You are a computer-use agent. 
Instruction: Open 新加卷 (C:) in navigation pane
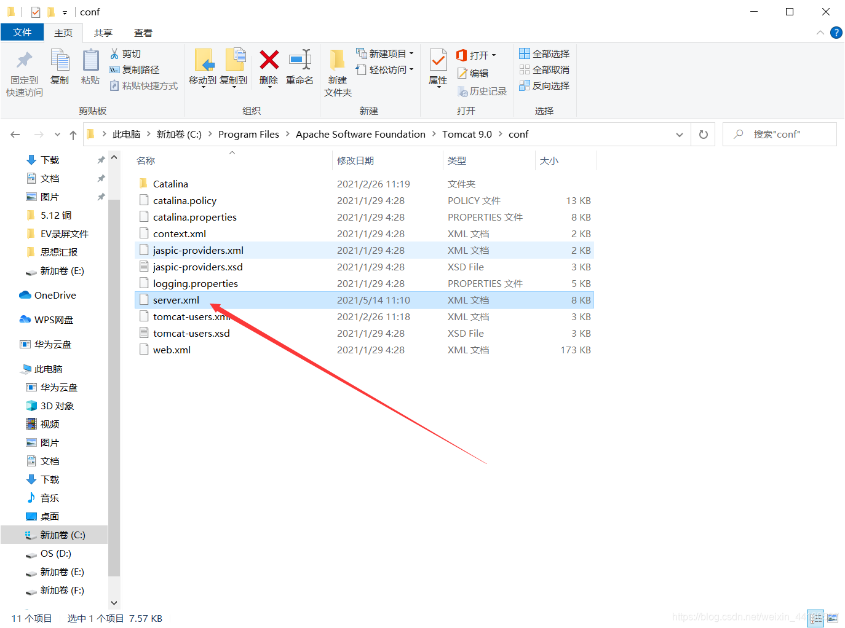point(55,535)
